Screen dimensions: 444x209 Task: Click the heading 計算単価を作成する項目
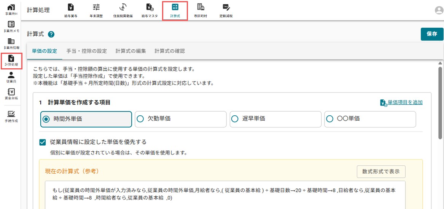[x=79, y=102]
